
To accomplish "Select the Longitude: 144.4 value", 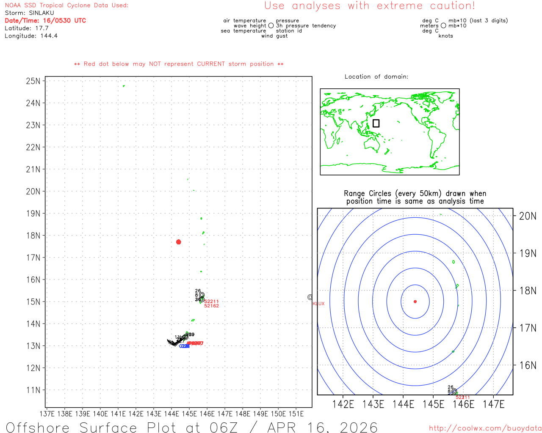I will click(x=31, y=36).
